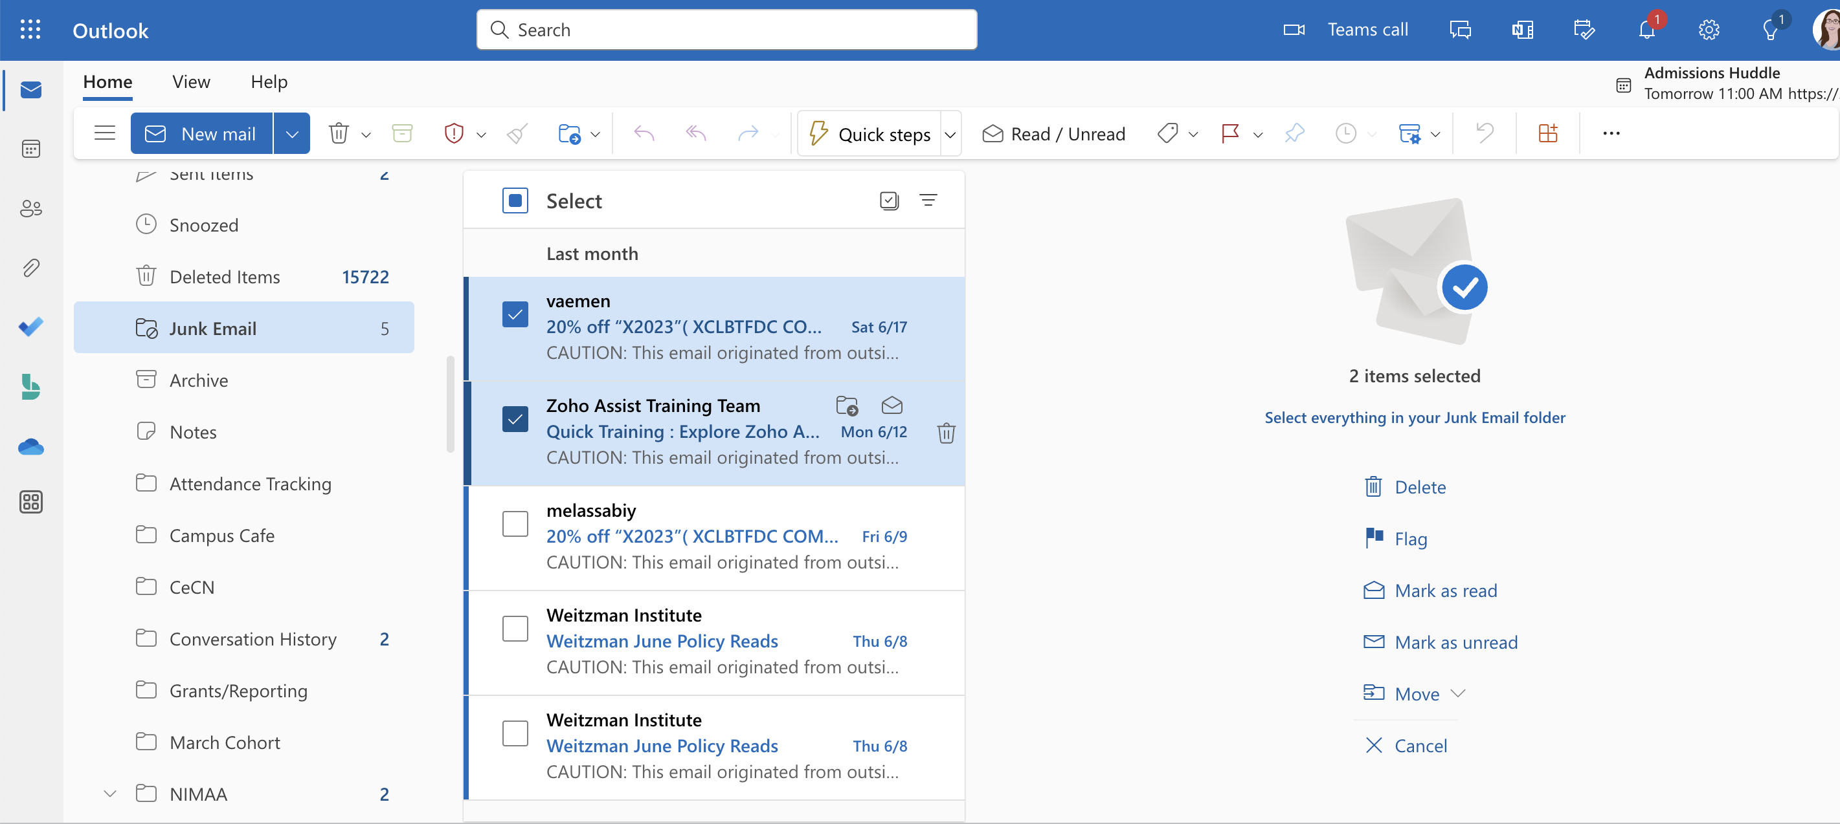
Task: Click the Report/Block shield icon
Action: coord(454,133)
